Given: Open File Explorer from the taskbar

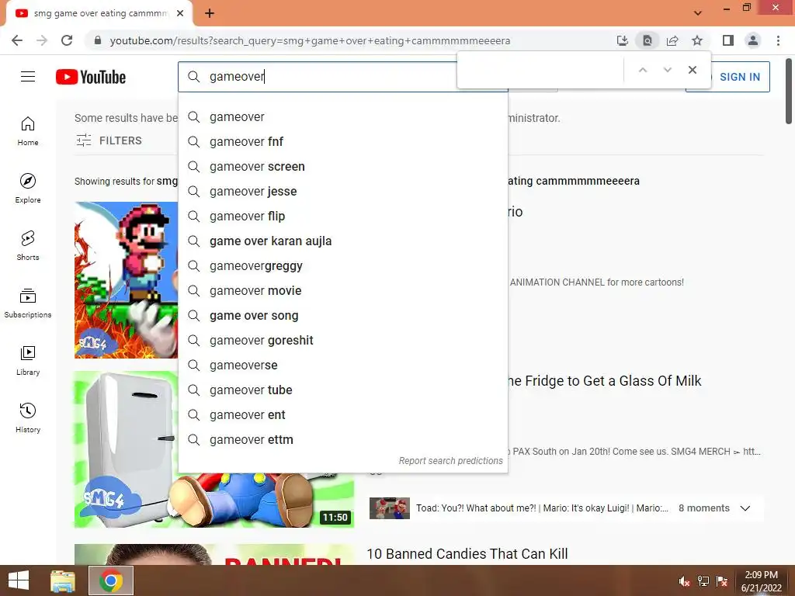Looking at the screenshot, I should (63, 580).
